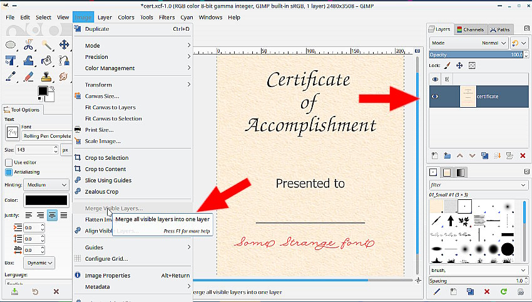Set text justification to left
The height and width of the screenshot is (302, 532).
click(x=29, y=215)
